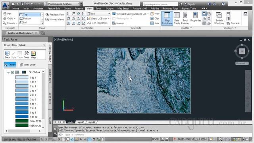Create New viewport
This screenshot has width=254, height=143.
point(155,14)
